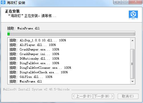Select the GdiPlus.dll log line
Viewport: 143px width, 103px height.
(x=31, y=77)
